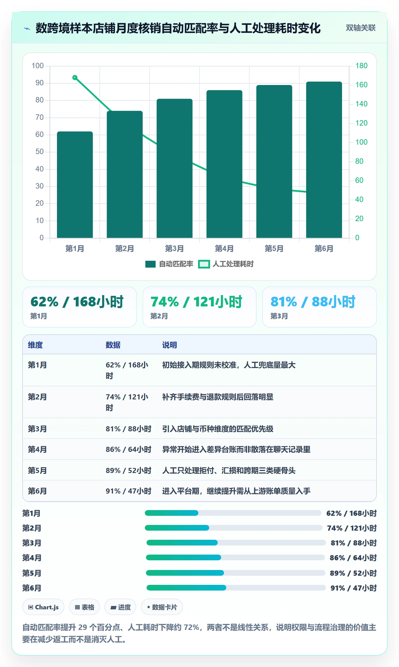The height and width of the screenshot is (667, 399).
Task: Select the 第6月 bar in chart
Action: click(x=324, y=160)
